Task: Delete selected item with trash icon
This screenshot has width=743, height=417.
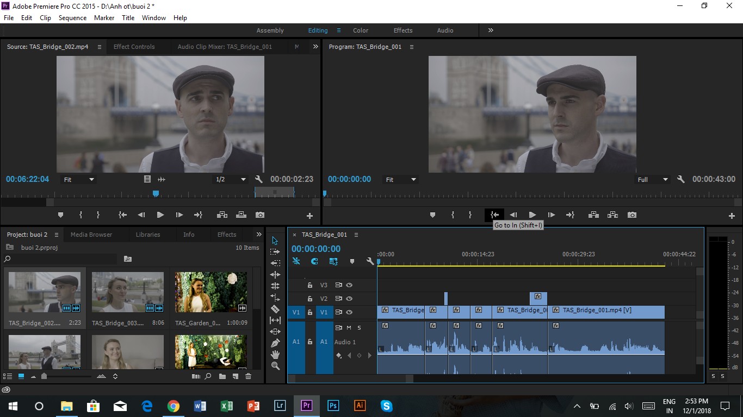Action: point(249,376)
